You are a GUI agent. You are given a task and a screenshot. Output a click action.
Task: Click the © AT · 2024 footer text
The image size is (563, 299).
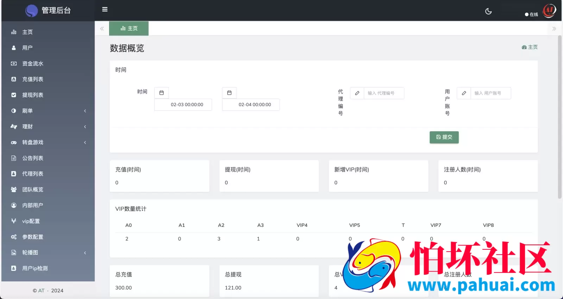(48, 291)
